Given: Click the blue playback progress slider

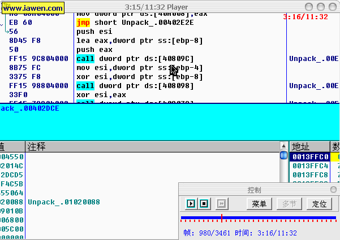Looking at the screenshot, I should click(x=258, y=217).
